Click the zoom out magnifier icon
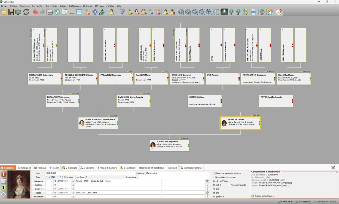Screen dimensions: 339x204 (202, 12)
